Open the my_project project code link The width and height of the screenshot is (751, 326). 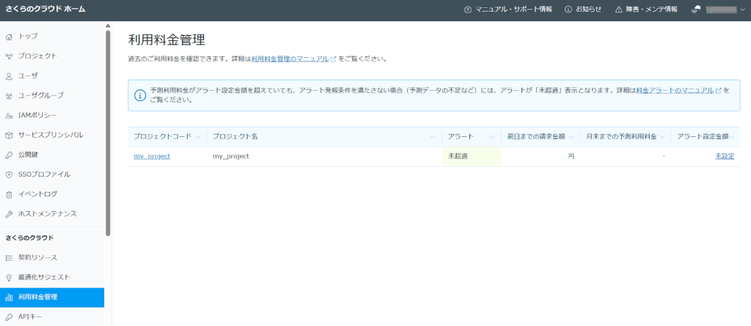point(152,157)
